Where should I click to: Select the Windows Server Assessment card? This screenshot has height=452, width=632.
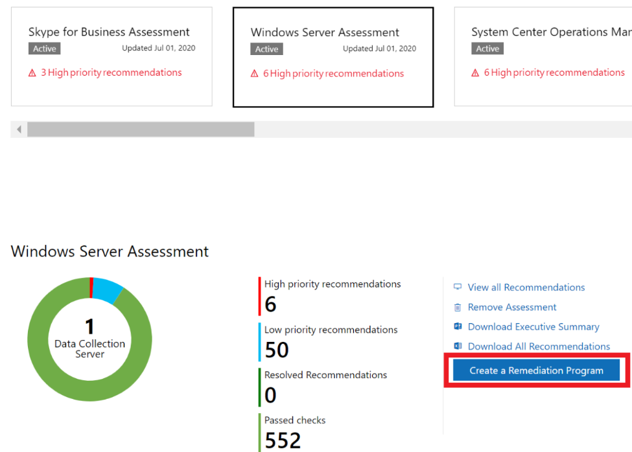point(333,57)
